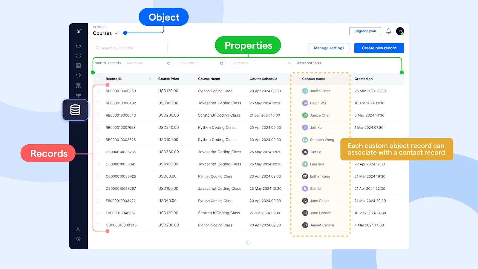This screenshot has height=269, width=478.
Task: Click the S logo in sidebar
Action: [79, 31]
